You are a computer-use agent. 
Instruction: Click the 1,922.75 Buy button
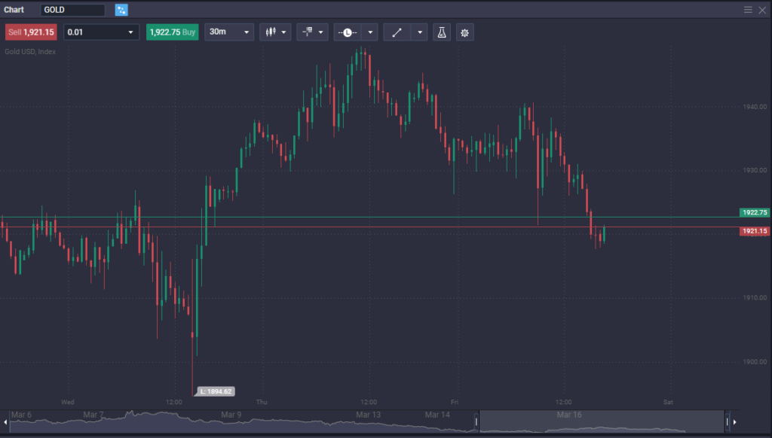click(172, 32)
